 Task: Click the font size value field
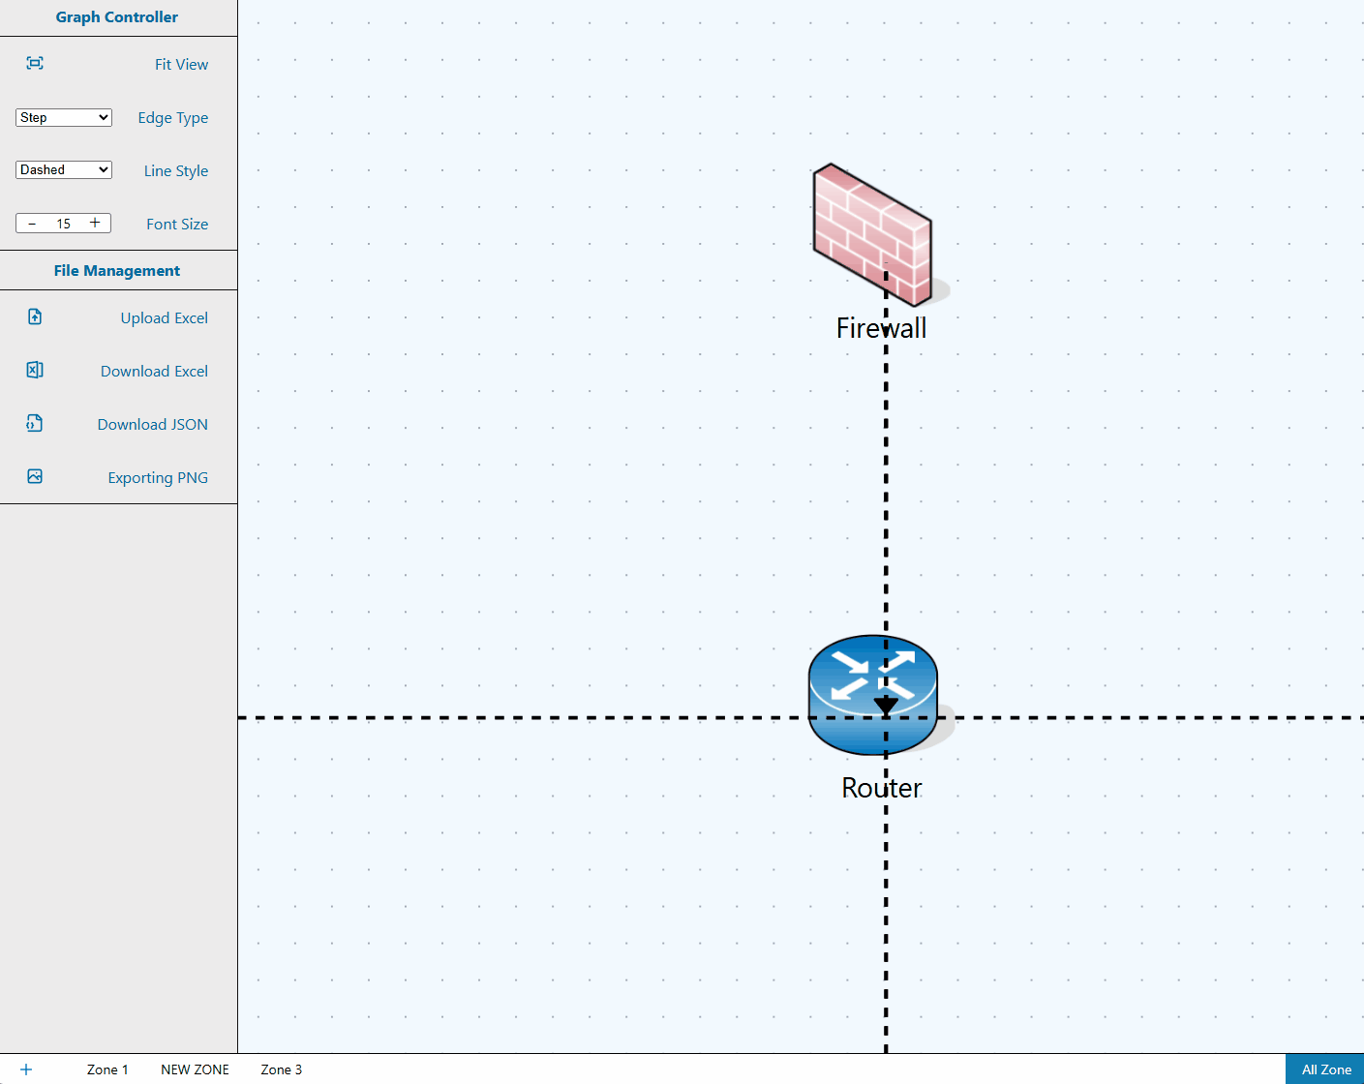[x=63, y=224]
